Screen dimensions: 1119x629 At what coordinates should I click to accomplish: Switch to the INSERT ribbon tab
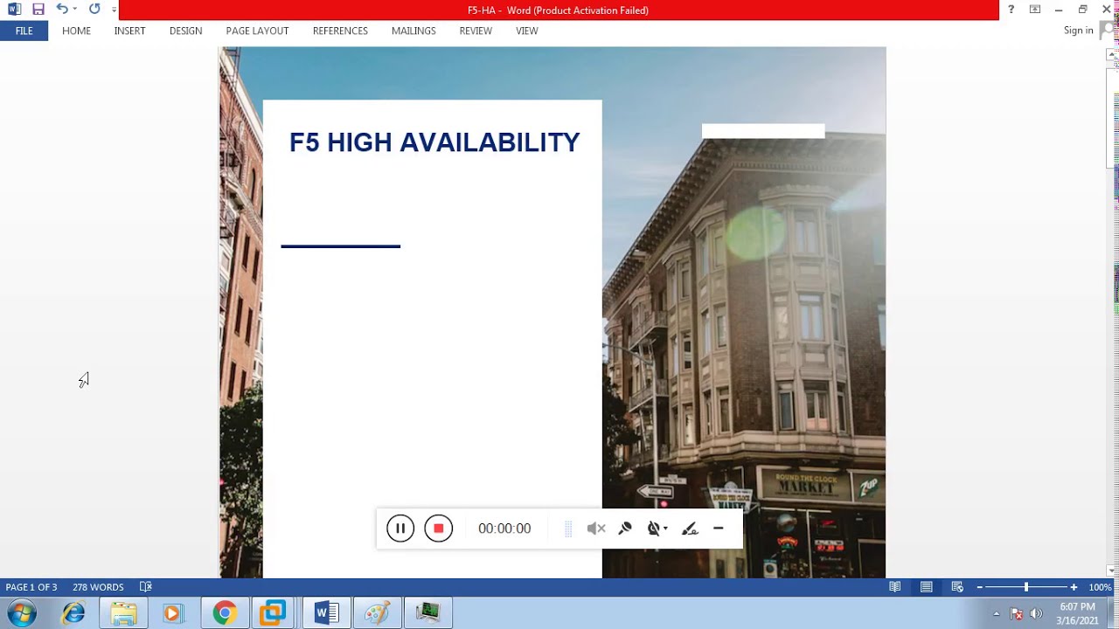click(x=129, y=31)
